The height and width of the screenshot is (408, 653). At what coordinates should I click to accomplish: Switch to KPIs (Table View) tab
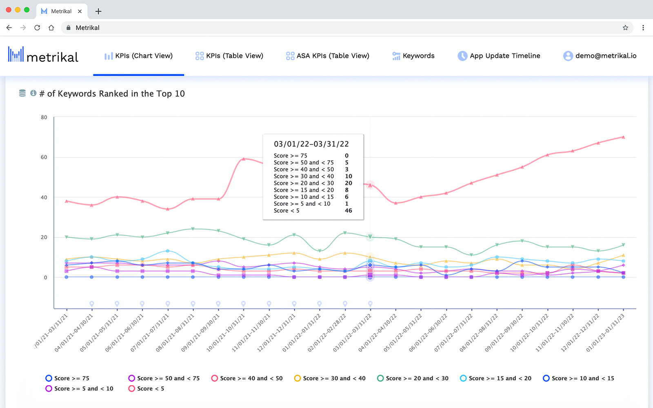click(x=229, y=56)
